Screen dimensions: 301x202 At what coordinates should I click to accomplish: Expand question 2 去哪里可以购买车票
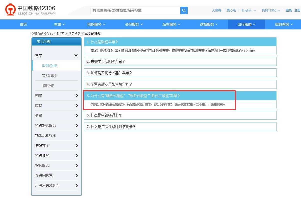180,61
